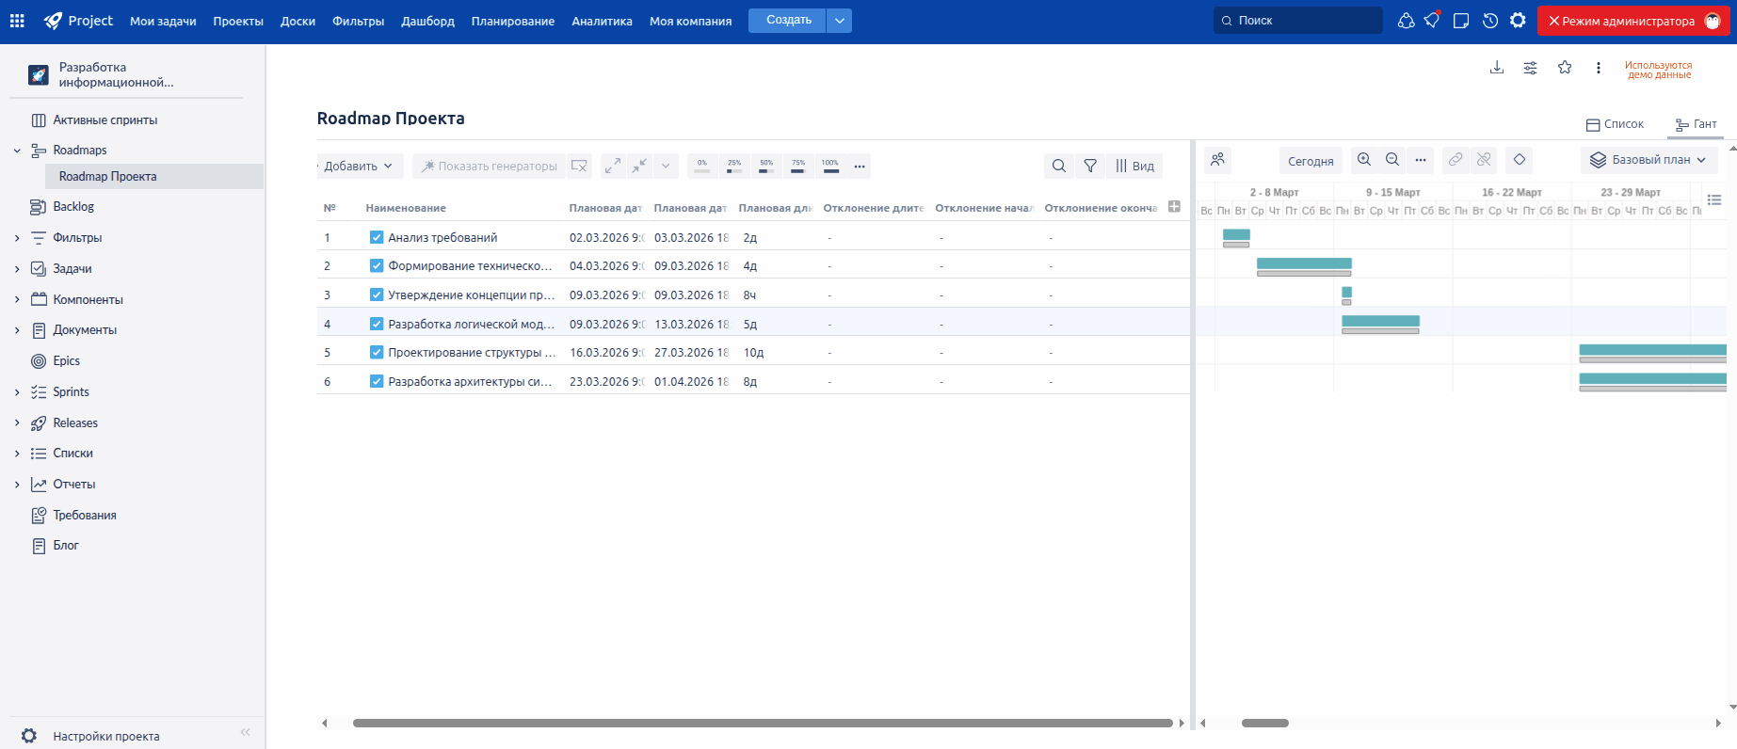Click the filter funnel icon

(x=1090, y=166)
